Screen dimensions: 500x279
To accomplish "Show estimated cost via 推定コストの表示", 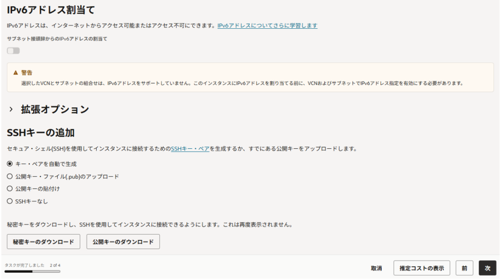I will click(x=421, y=268).
